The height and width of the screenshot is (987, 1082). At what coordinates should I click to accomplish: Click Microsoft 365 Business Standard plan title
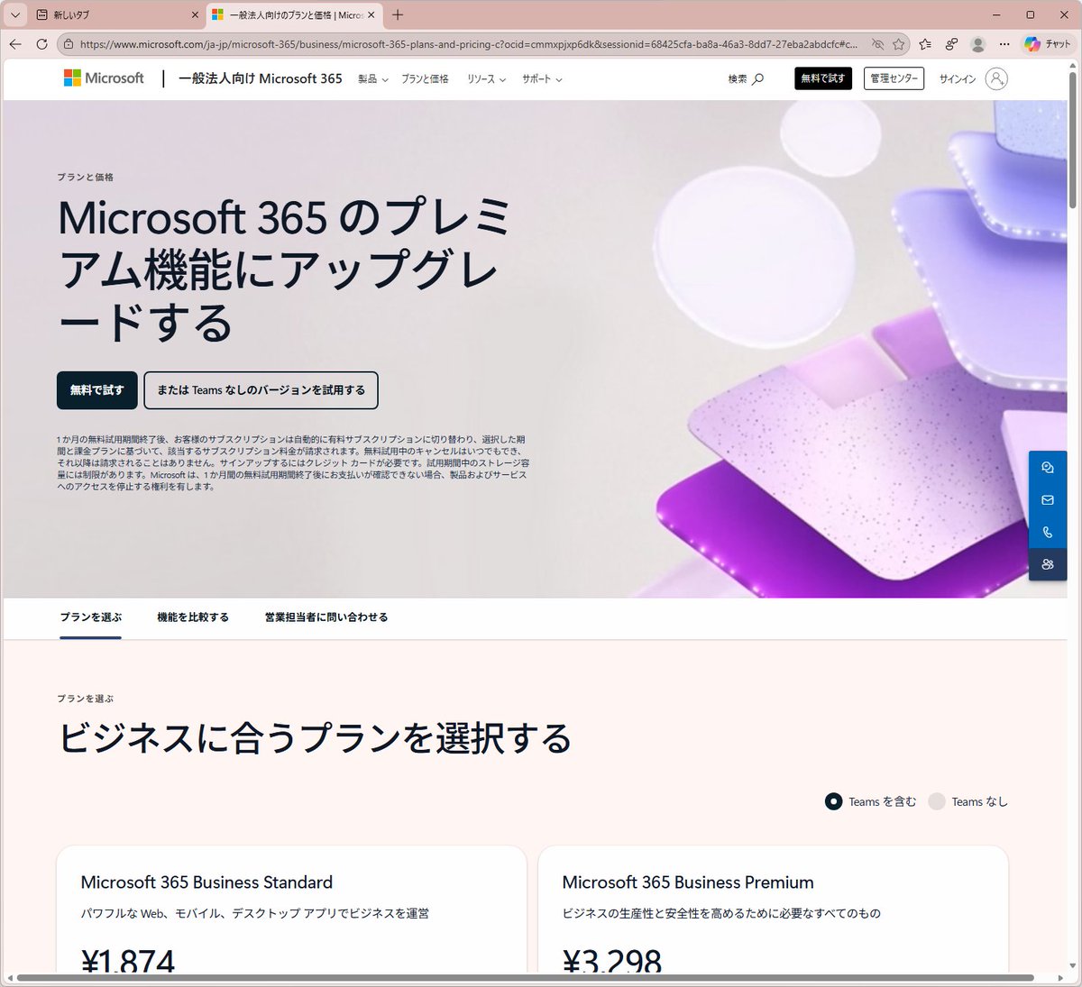[206, 882]
